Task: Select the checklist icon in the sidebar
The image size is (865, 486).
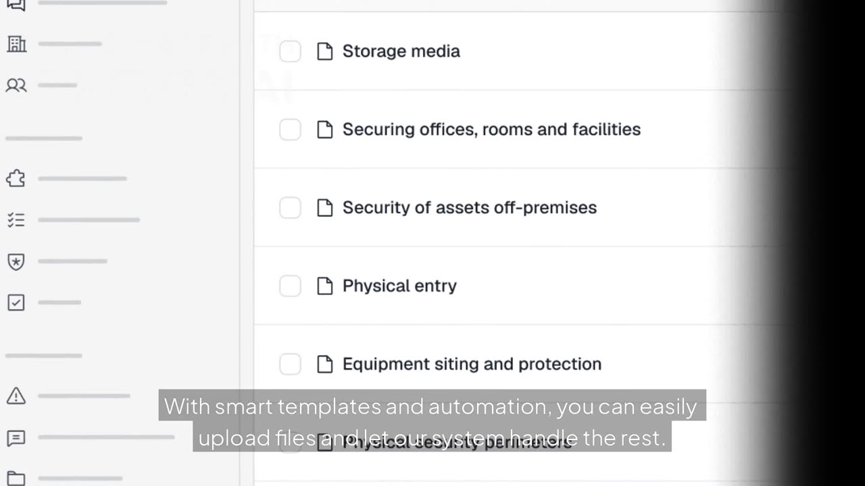Action: pyautogui.click(x=16, y=220)
